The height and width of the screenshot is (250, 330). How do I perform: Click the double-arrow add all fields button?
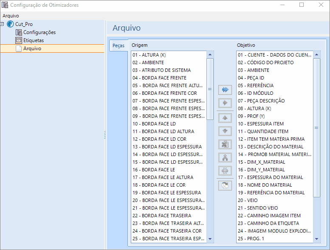click(225, 90)
